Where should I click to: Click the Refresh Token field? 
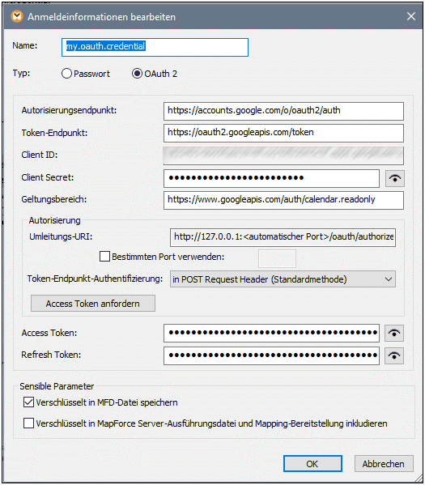pyautogui.click(x=271, y=355)
